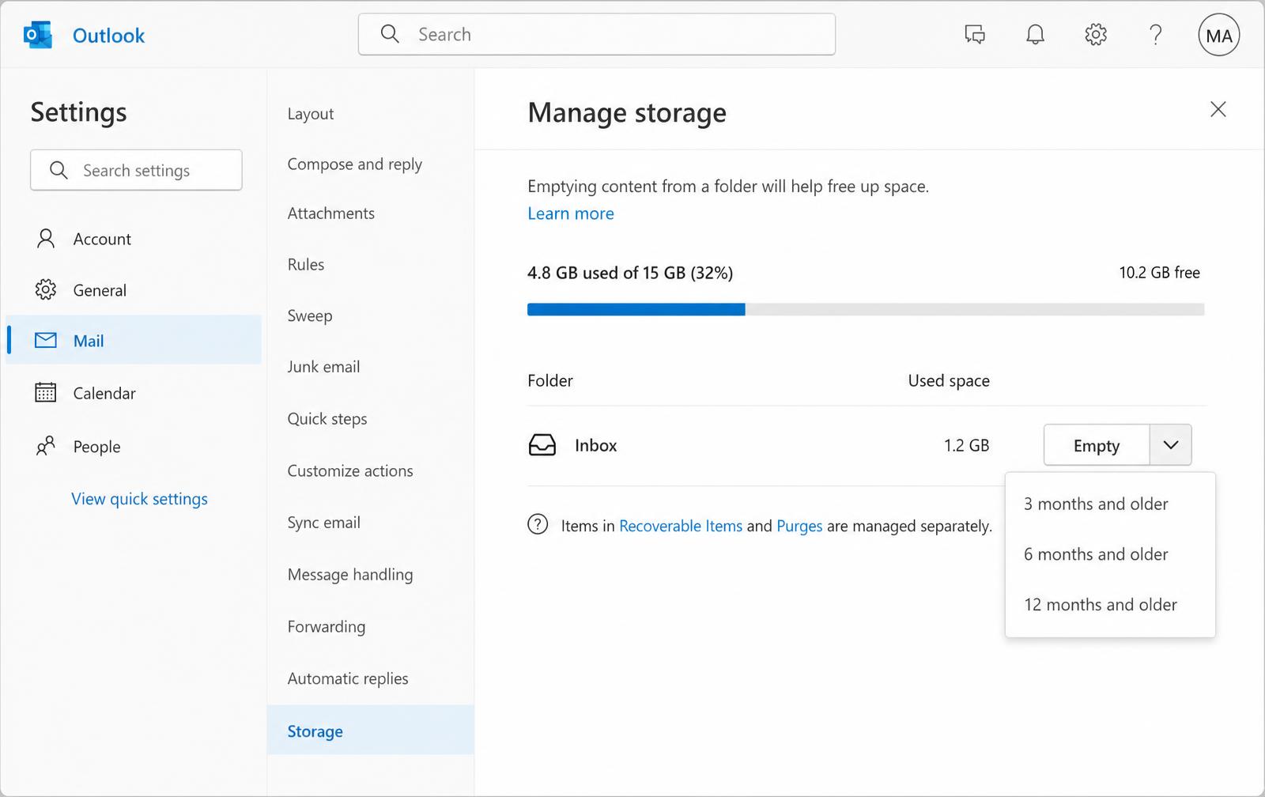The width and height of the screenshot is (1265, 797).
Task: Choose 12 months and older
Action: [x=1110, y=605]
